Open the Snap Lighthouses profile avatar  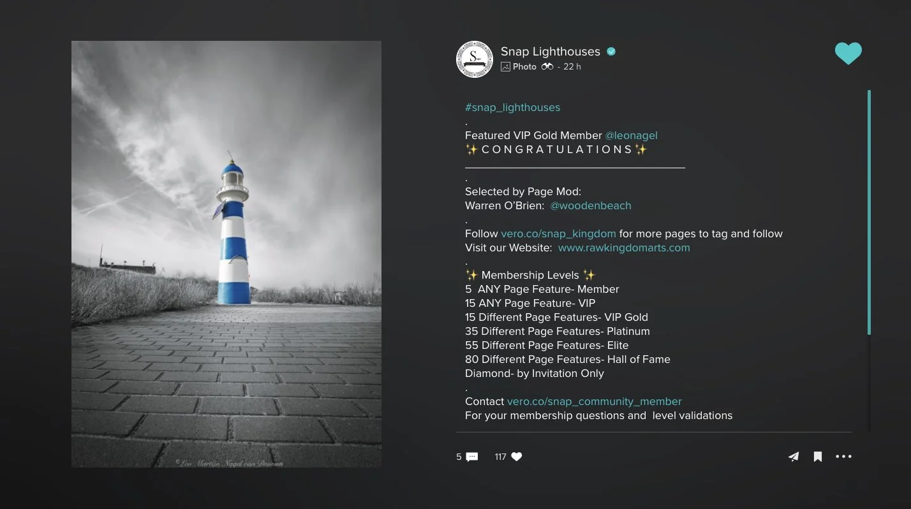(x=475, y=59)
